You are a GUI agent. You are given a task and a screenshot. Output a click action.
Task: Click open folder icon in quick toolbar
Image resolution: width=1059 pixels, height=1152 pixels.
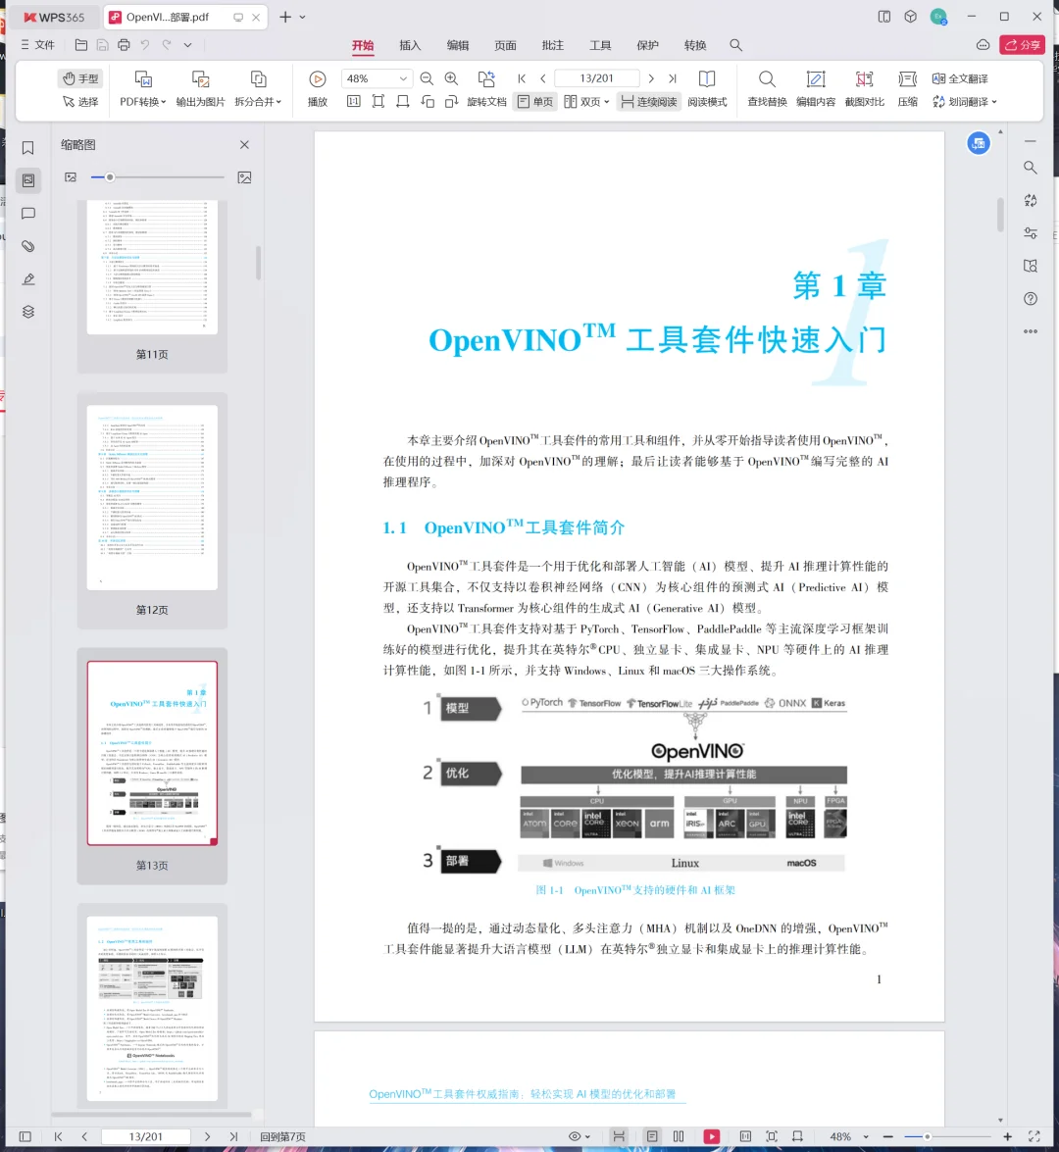coord(81,45)
